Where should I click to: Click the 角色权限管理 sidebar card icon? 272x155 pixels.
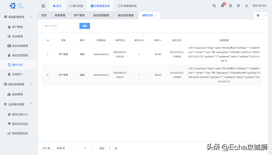tap(9, 46)
